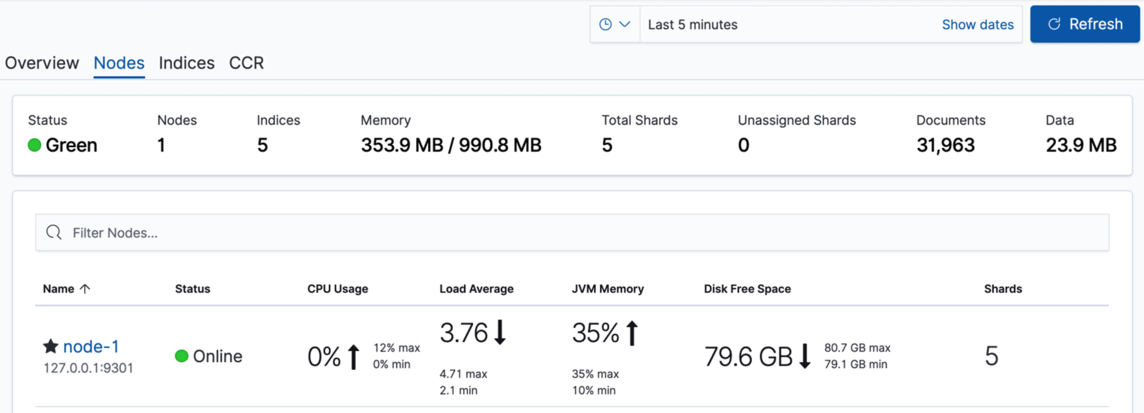Click the green Online status dot
Viewport: 1144px width, 413px height.
pyautogui.click(x=182, y=356)
